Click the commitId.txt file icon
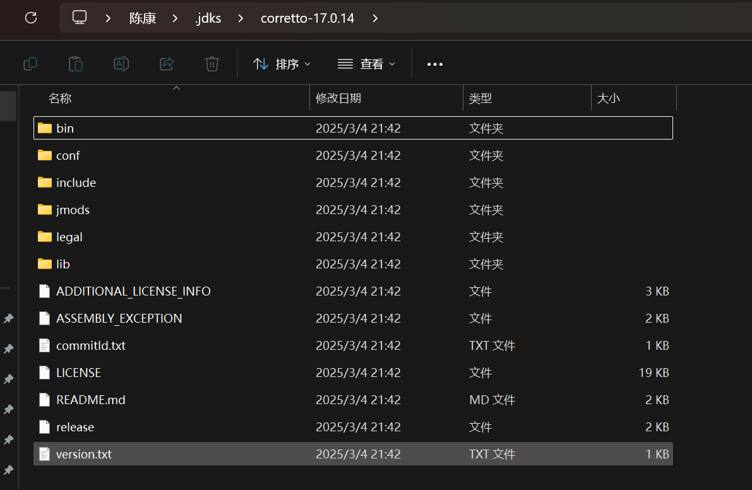Screen dimensions: 752x490 [x=45, y=345]
